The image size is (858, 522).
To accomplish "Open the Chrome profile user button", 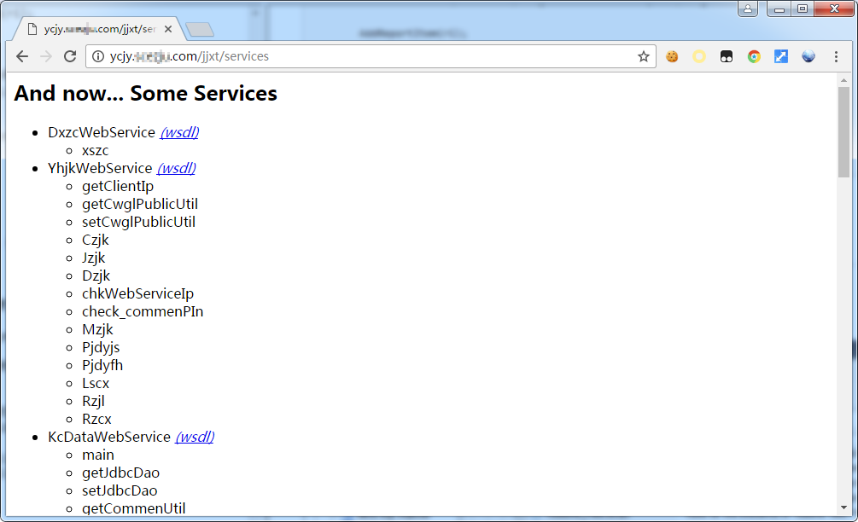I will point(748,9).
